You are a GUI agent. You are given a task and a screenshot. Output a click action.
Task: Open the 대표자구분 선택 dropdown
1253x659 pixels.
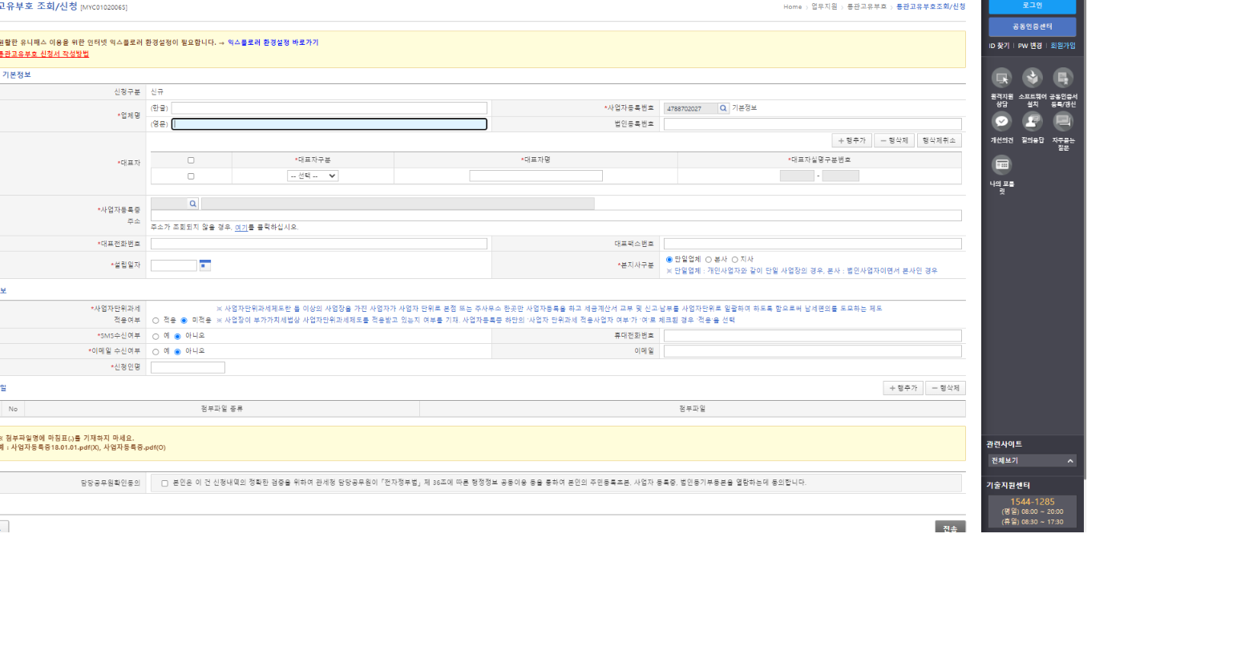coord(313,176)
